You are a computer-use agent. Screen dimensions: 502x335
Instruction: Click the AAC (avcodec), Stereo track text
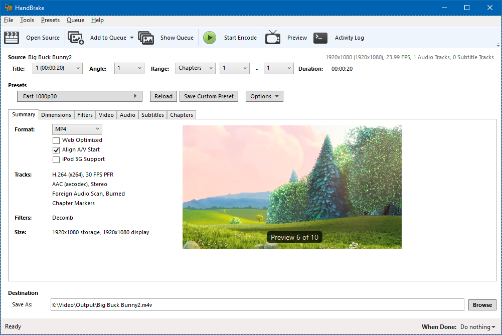[x=80, y=184]
